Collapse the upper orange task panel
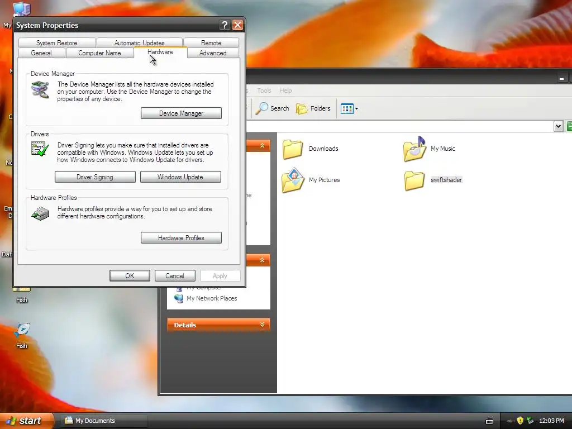Screen dimensions: 572x429 pos(262,146)
